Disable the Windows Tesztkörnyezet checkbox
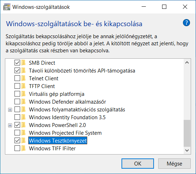 17,140
